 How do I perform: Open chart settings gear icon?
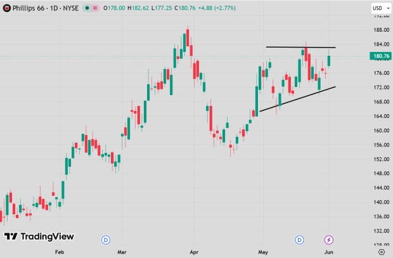tap(382, 252)
